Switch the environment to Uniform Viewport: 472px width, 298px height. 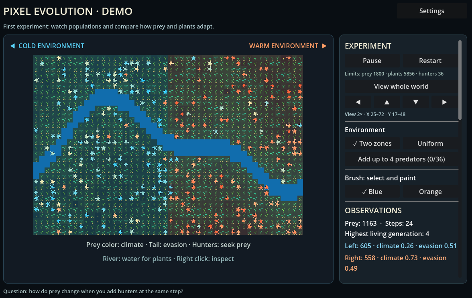point(430,143)
